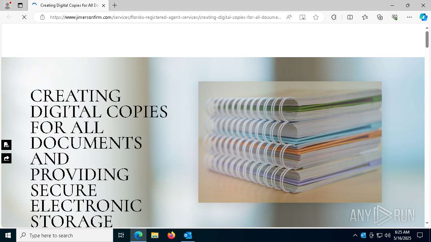Image resolution: width=431 pixels, height=242 pixels.
Task: Activate Read aloud icon
Action: (289, 17)
